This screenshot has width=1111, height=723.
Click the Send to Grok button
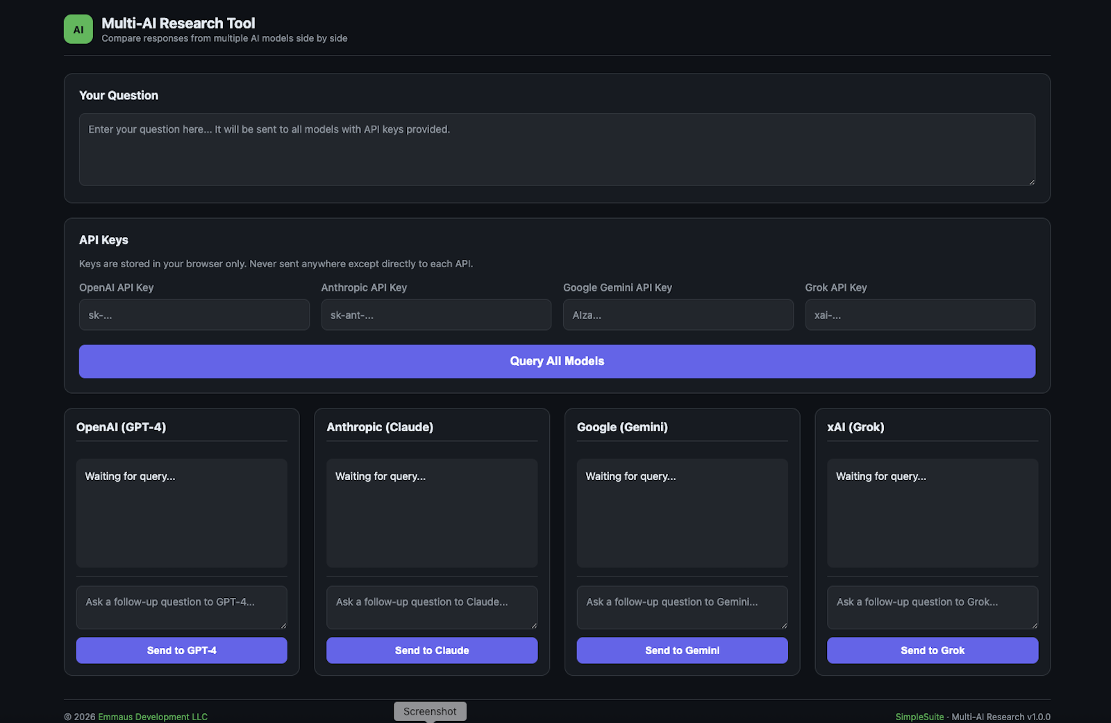click(932, 650)
